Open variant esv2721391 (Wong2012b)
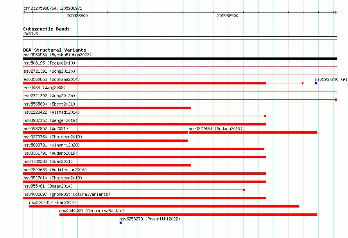The image size is (348, 238). [49, 71]
